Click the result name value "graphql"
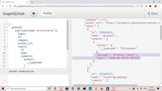 (109, 36)
